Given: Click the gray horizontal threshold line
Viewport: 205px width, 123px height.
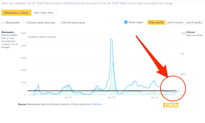Looking at the screenshot, I should tap(102, 91).
